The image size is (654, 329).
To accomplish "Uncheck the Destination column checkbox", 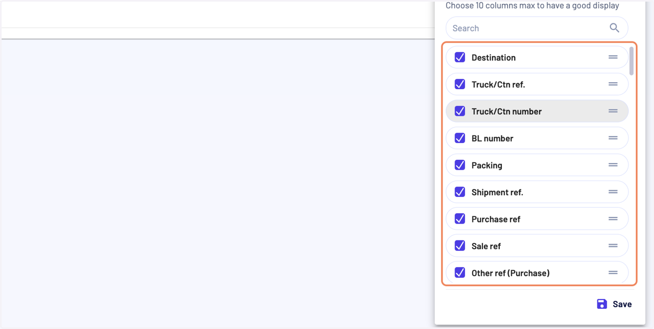I will 460,57.
